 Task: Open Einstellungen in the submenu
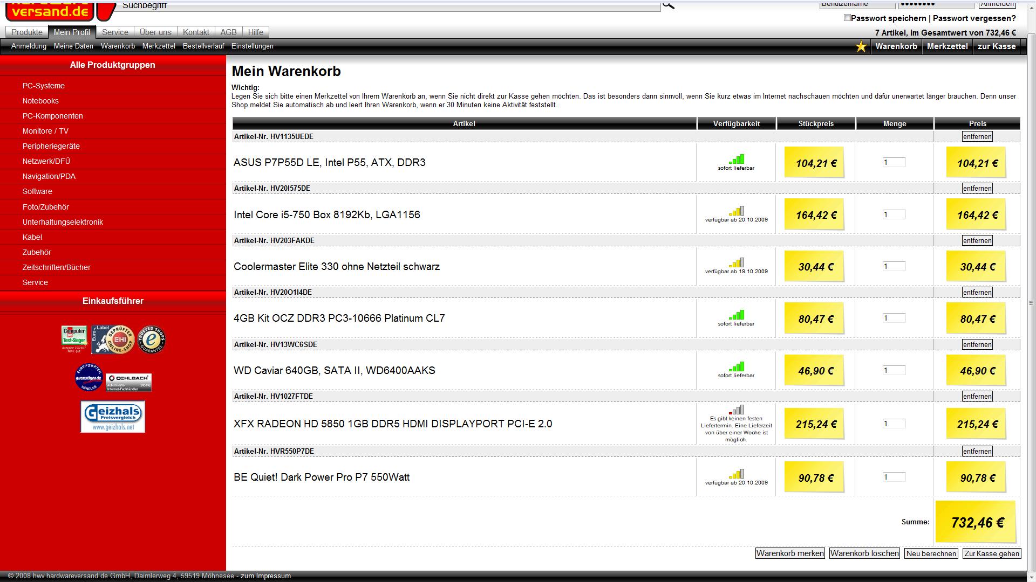coord(253,46)
